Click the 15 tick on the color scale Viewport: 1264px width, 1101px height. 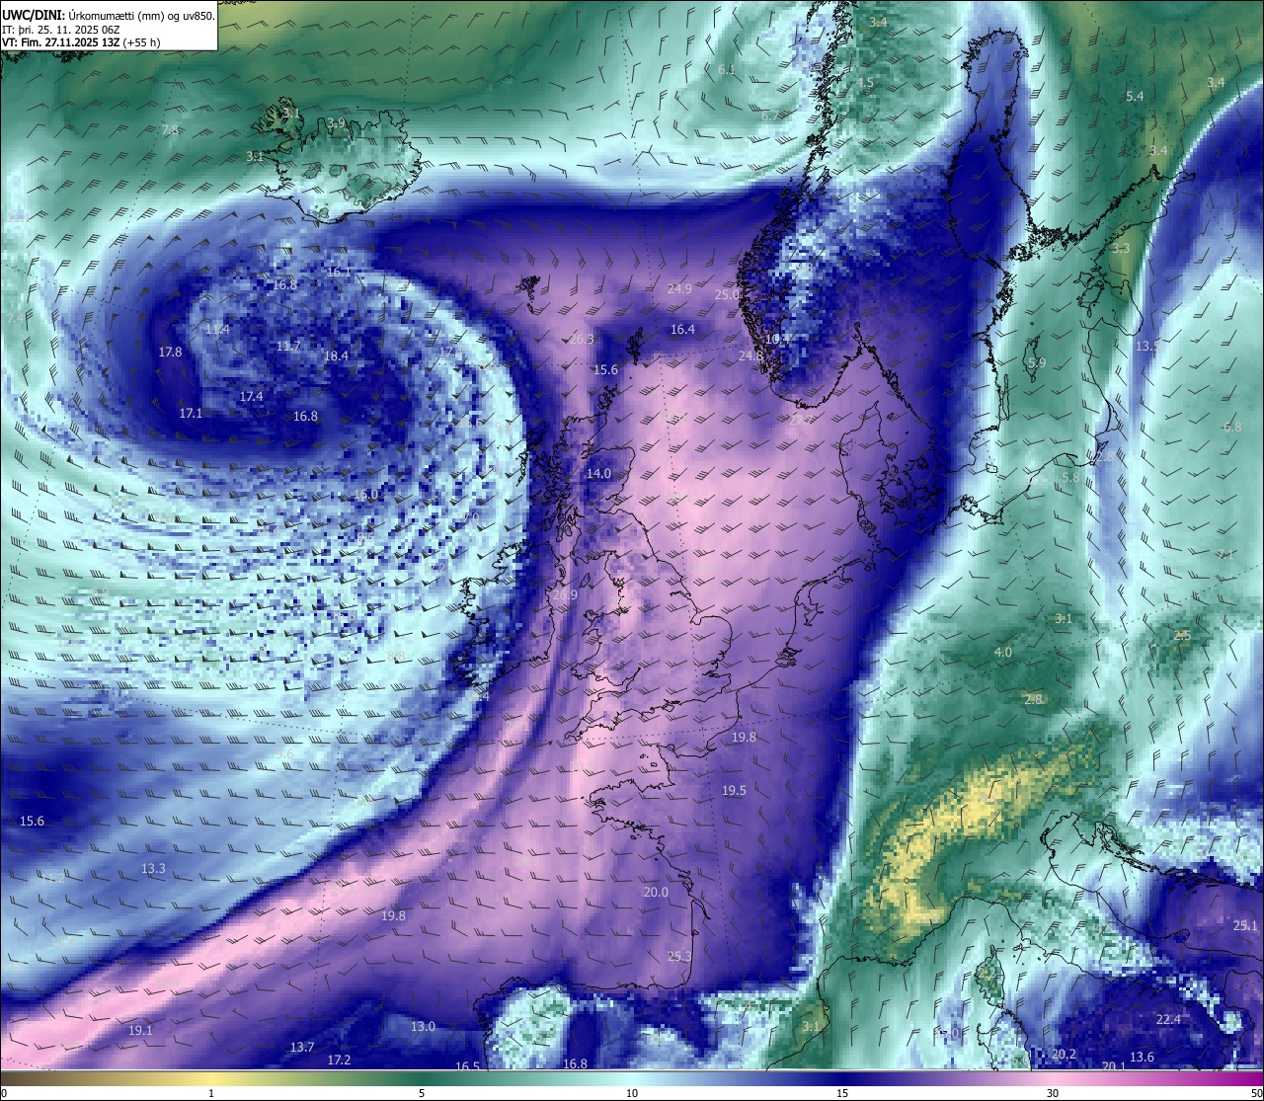841,1093
